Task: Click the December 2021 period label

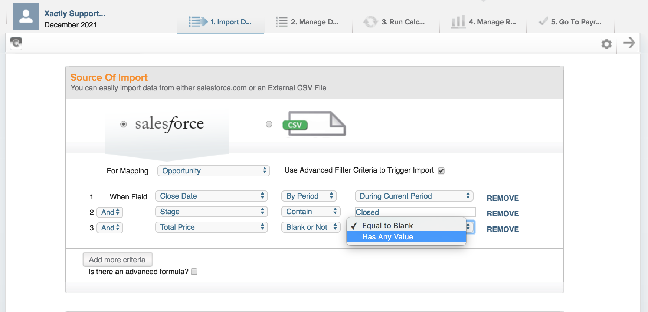Action: tap(71, 25)
